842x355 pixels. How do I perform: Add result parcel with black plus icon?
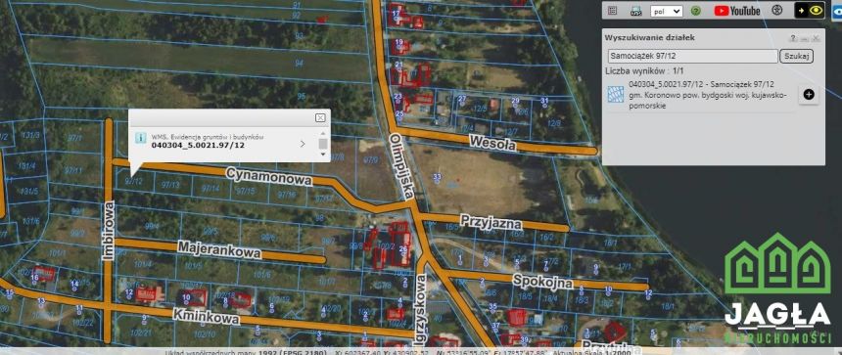(809, 95)
